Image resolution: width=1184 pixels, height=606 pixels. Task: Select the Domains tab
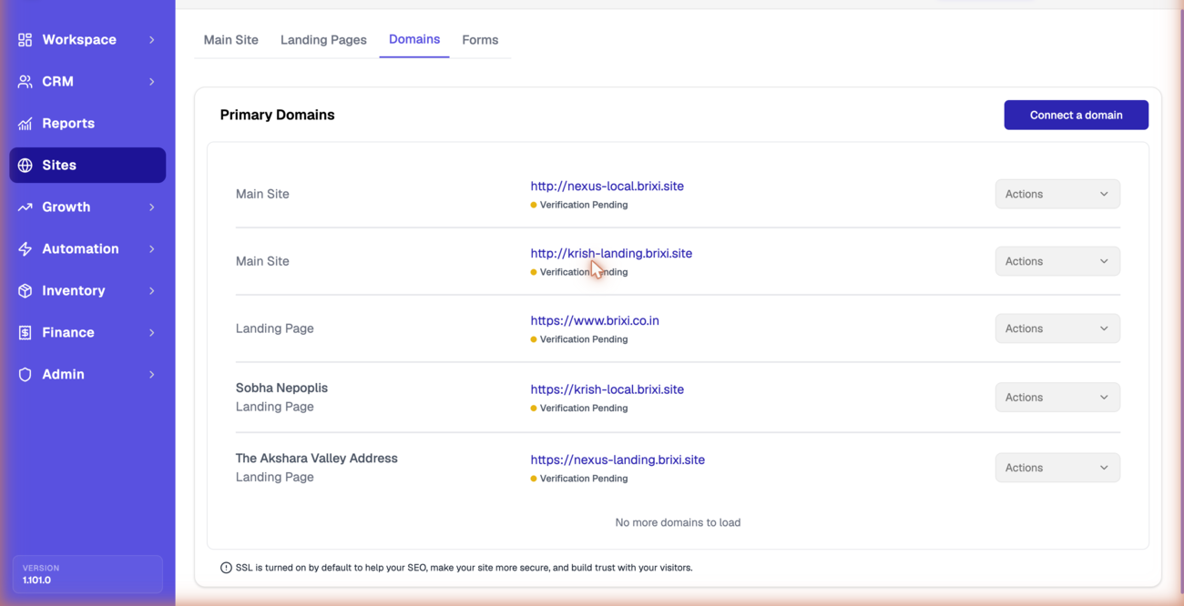[414, 39]
